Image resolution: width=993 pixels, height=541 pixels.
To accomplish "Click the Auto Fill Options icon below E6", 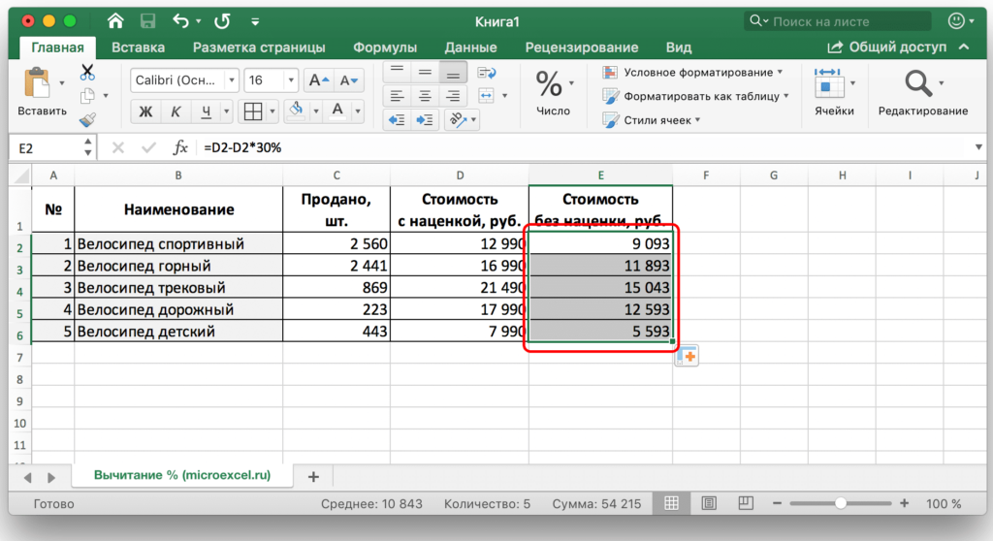I will pos(687,356).
